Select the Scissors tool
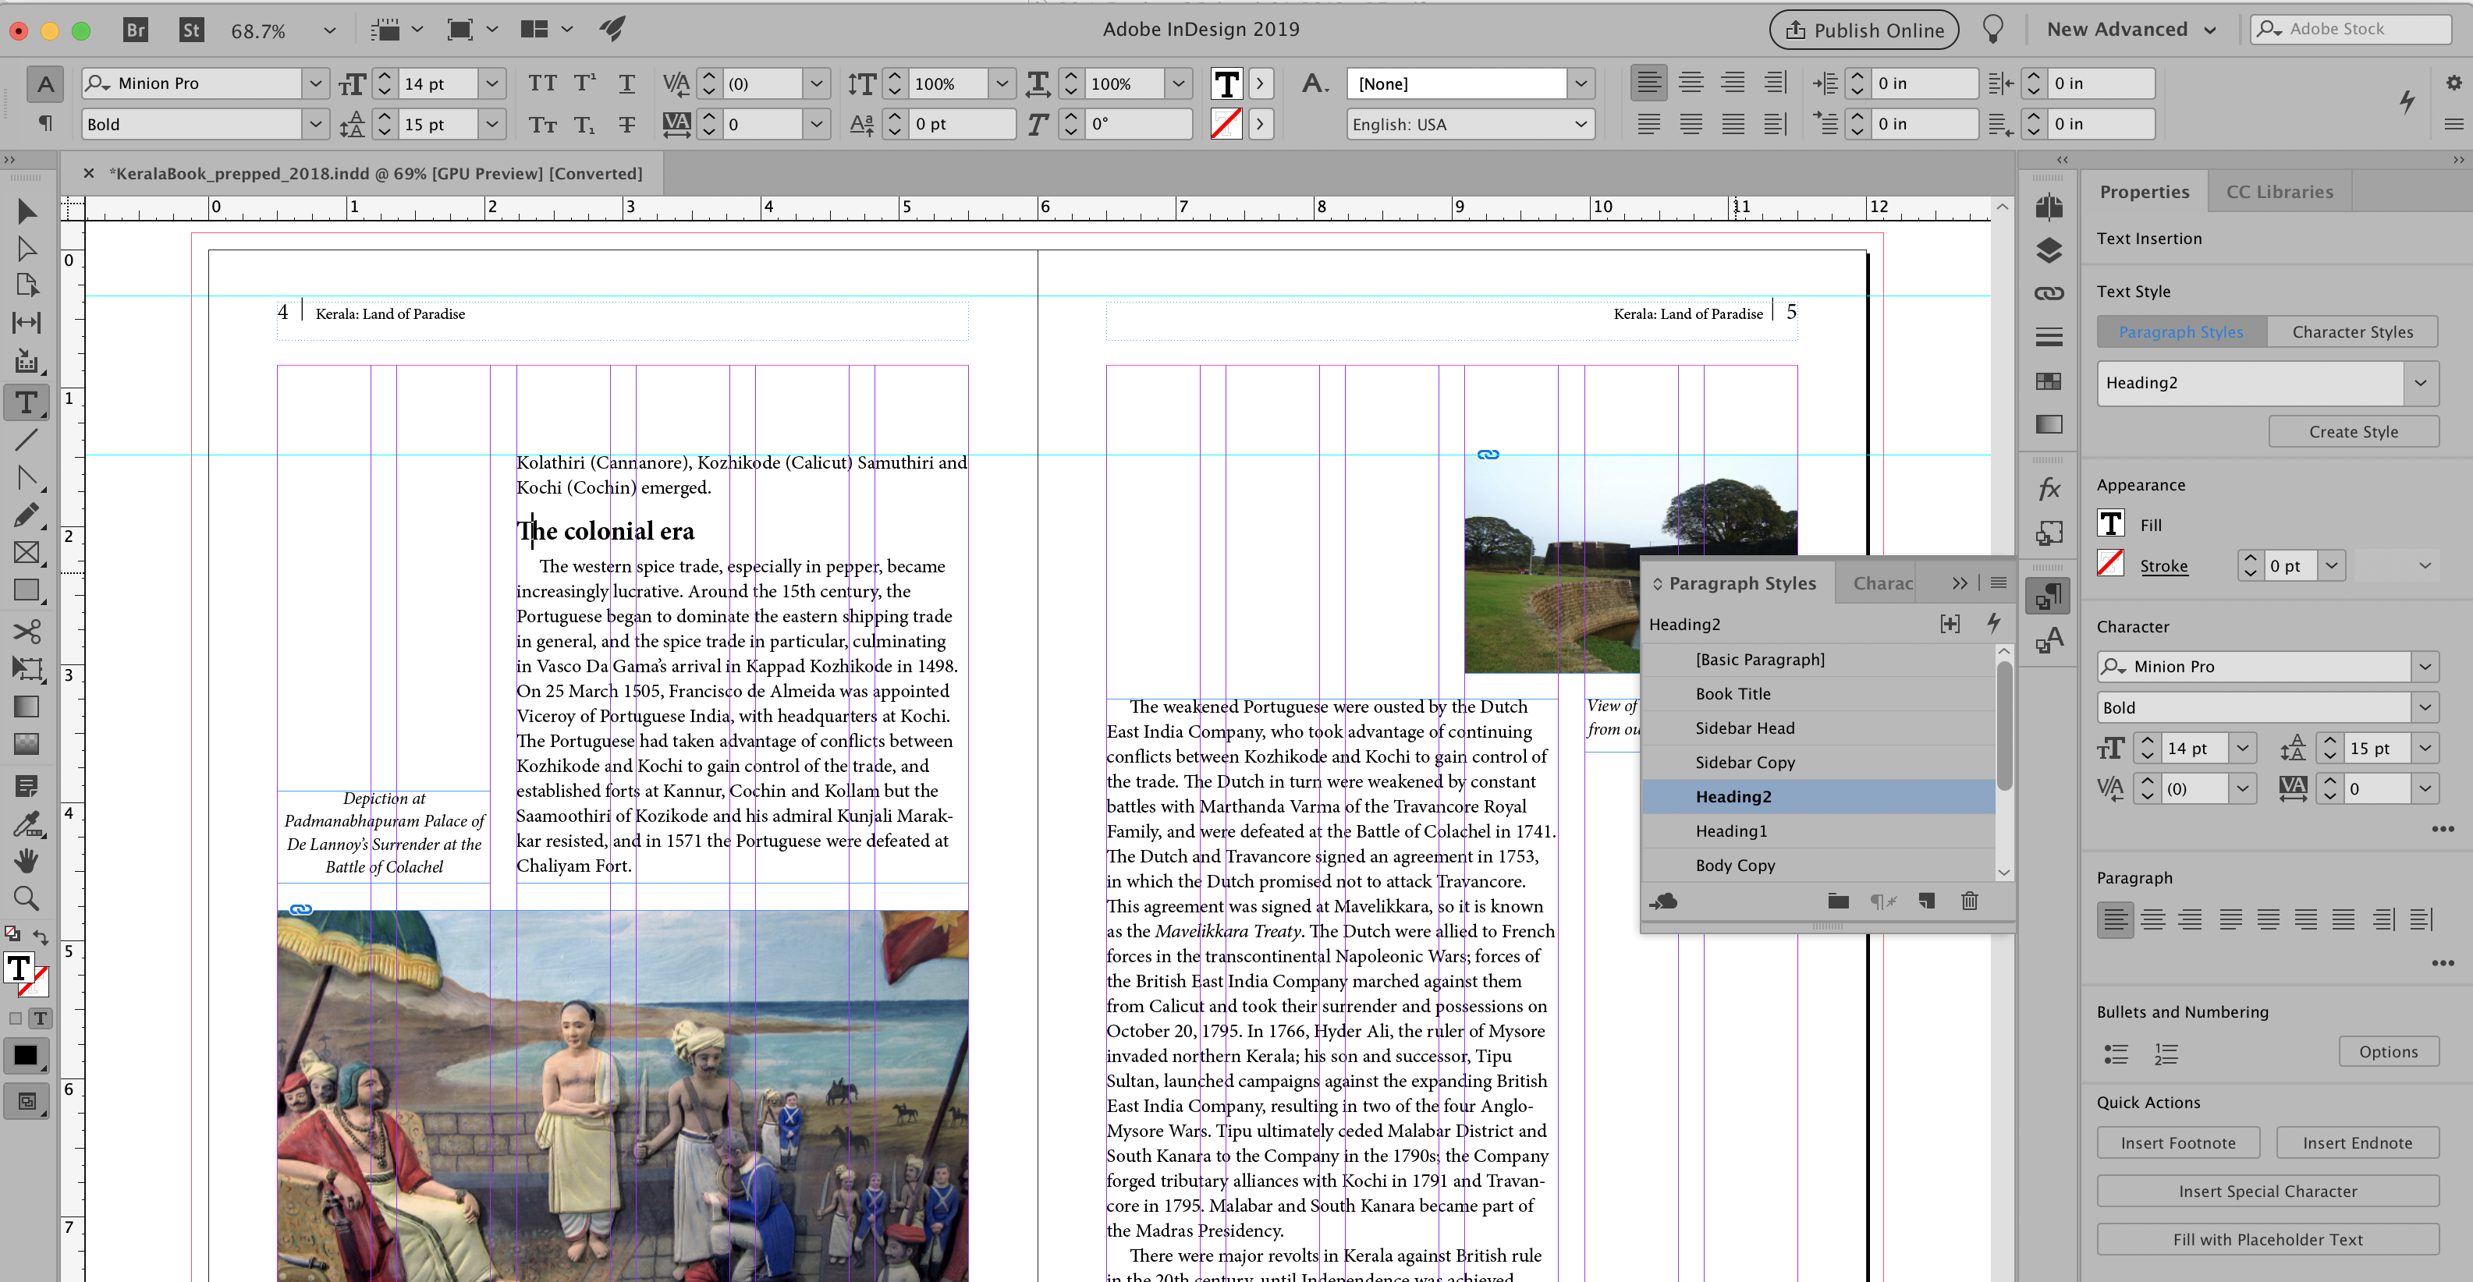Screen dimensions: 2473x1282 point(26,630)
